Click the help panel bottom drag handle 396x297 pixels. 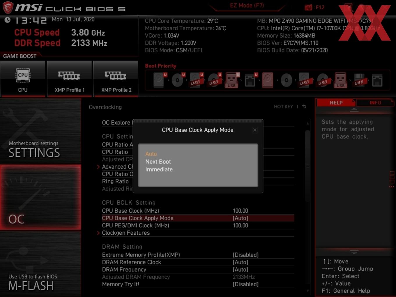354,252
